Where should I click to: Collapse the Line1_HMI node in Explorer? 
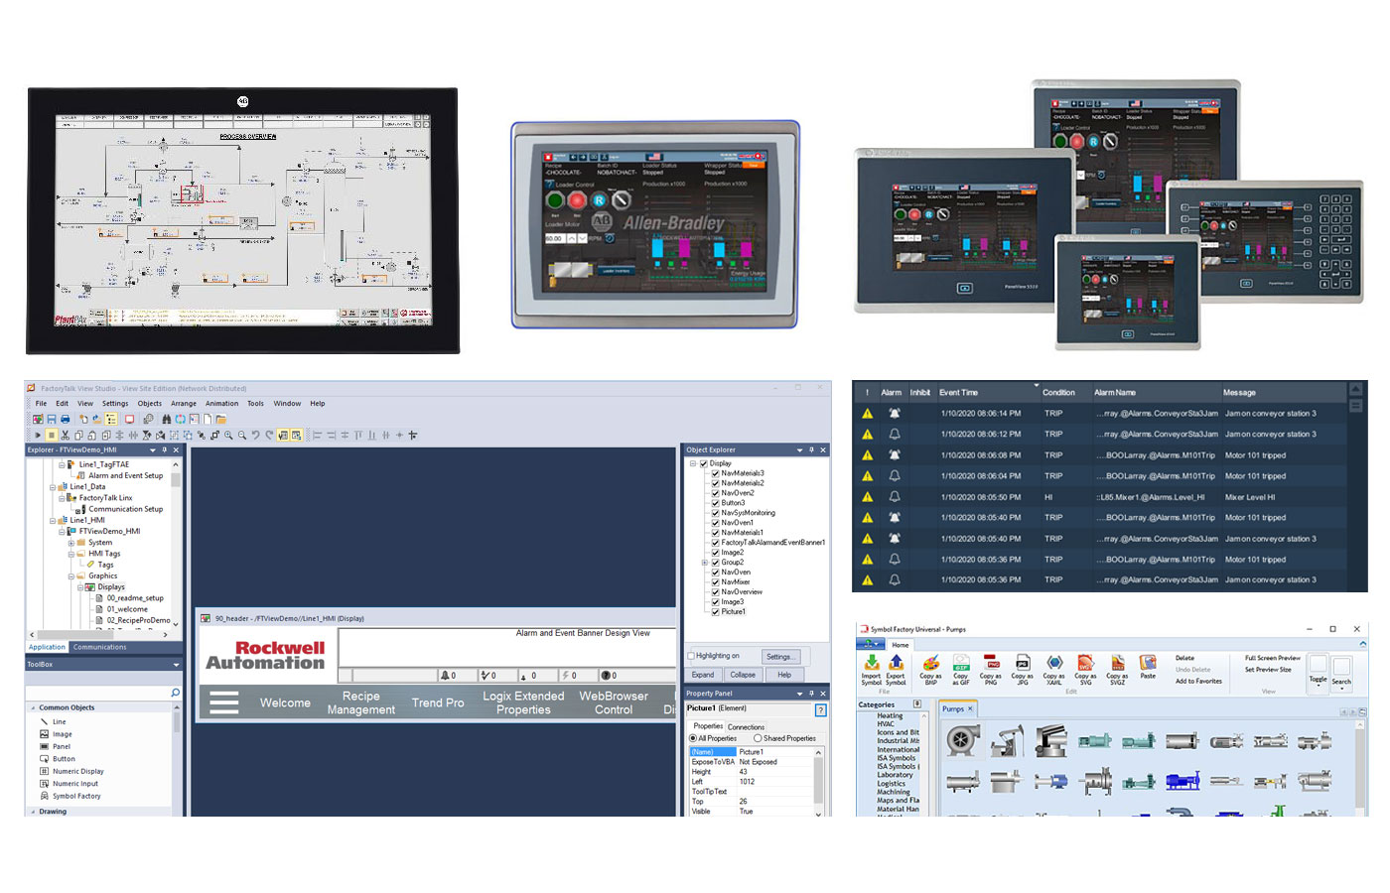pos(52,520)
